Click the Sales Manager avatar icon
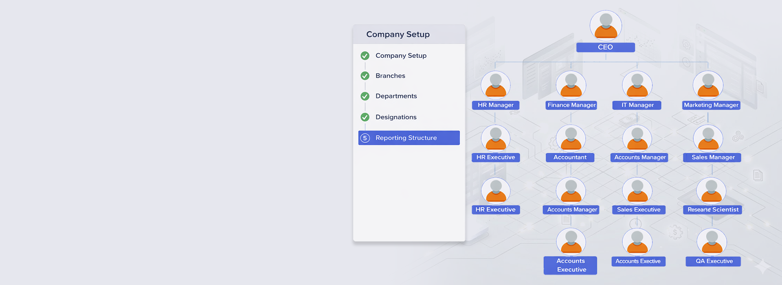Viewport: 782px width, 285px height. click(708, 139)
